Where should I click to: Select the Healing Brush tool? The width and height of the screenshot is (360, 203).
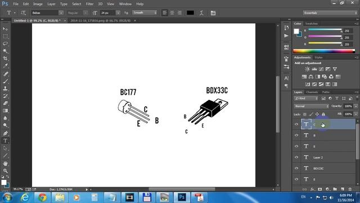pyautogui.click(x=5, y=74)
